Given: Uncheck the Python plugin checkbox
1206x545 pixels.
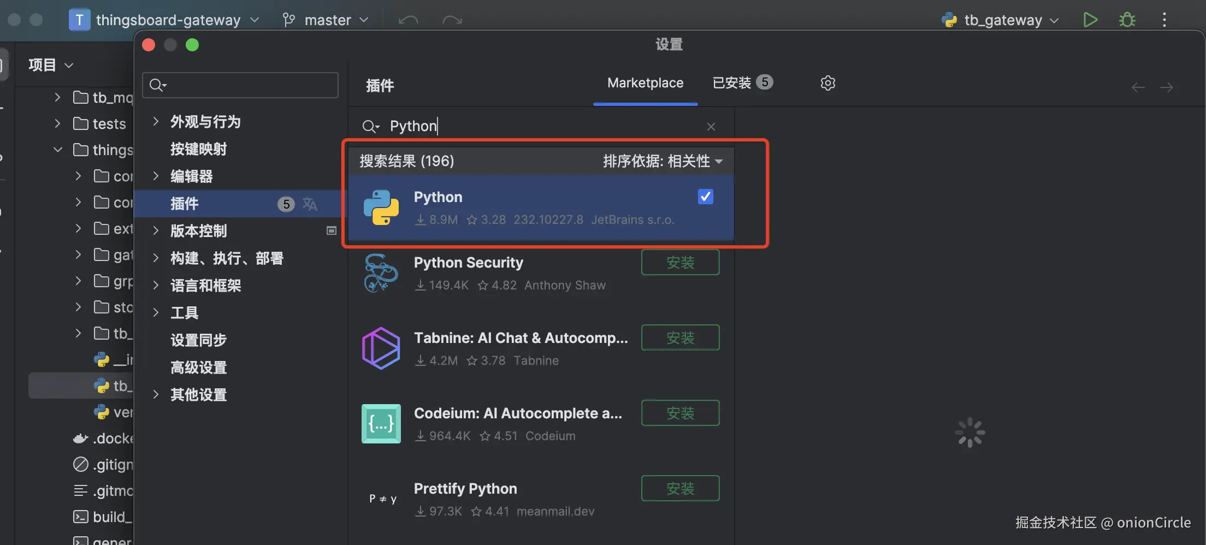Looking at the screenshot, I should tap(705, 197).
